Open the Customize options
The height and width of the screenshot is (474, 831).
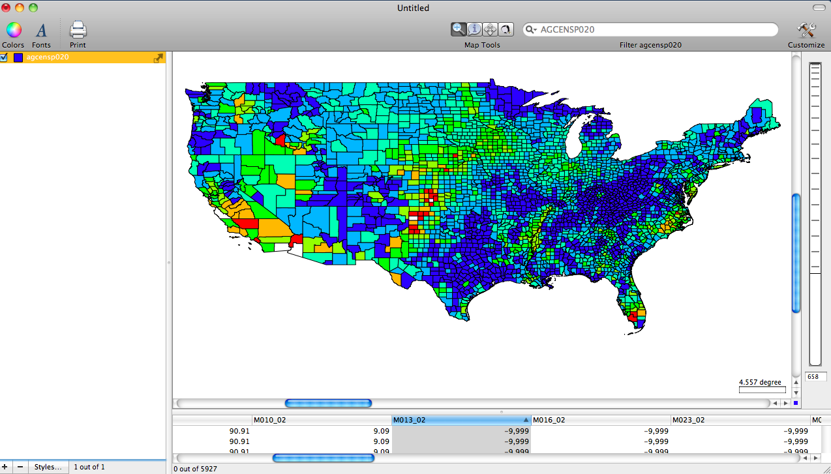click(x=806, y=29)
